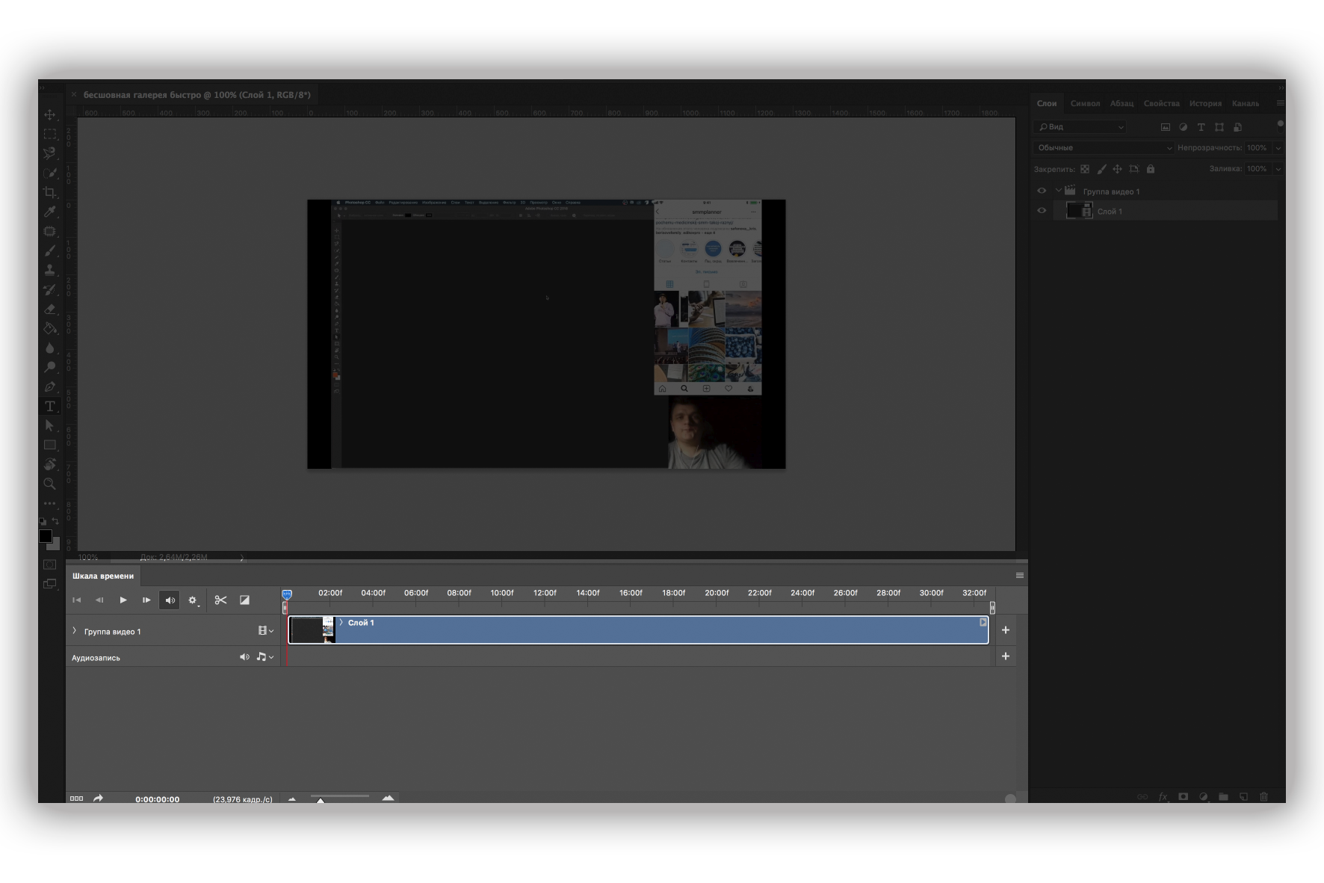Hide the Группа видео 1 layer group

[1042, 191]
